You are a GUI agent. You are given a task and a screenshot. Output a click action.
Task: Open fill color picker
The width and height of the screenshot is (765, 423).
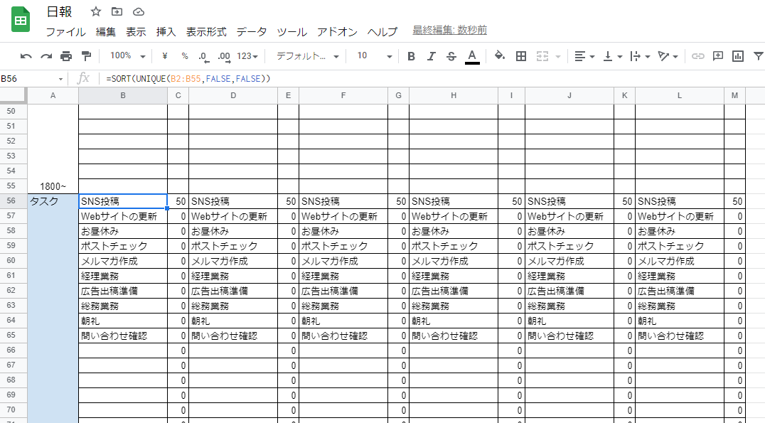[500, 55]
